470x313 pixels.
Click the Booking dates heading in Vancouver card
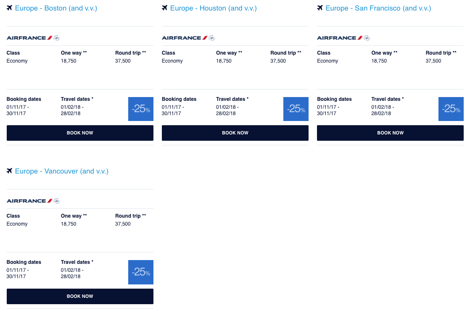[x=24, y=262]
